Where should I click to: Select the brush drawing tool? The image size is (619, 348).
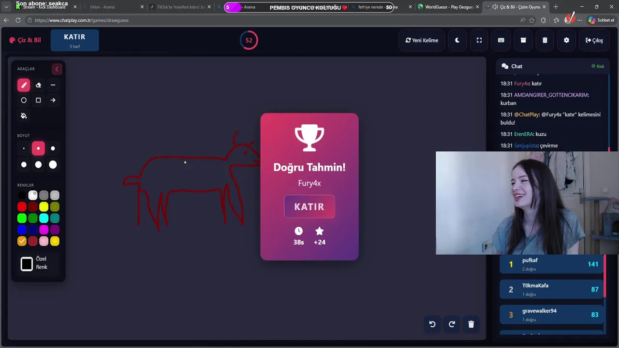point(24,85)
